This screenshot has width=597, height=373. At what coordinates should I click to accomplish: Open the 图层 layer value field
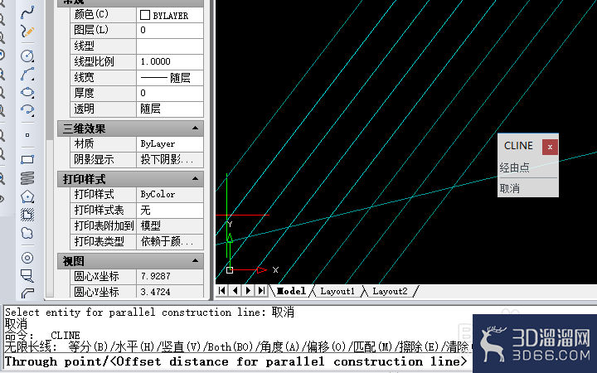tap(170, 30)
